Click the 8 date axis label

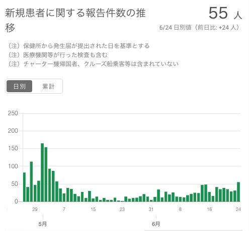coord(180,209)
